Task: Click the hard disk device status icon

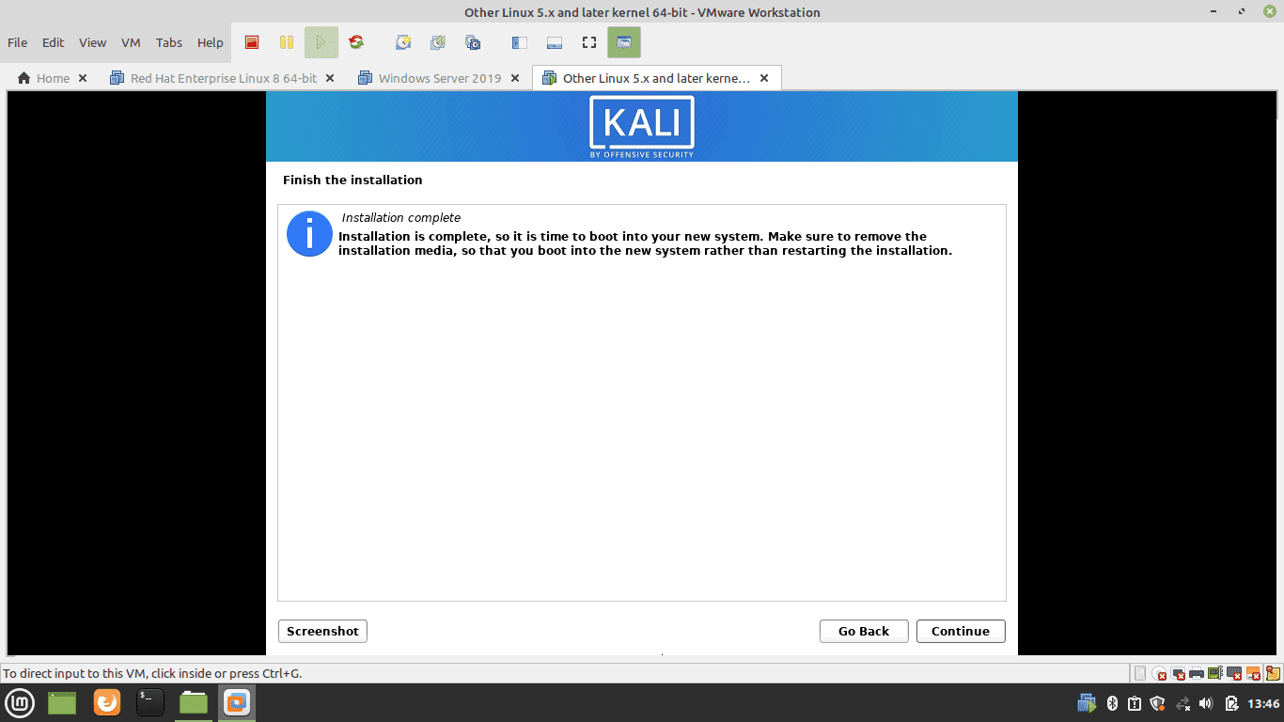Action: [1140, 673]
